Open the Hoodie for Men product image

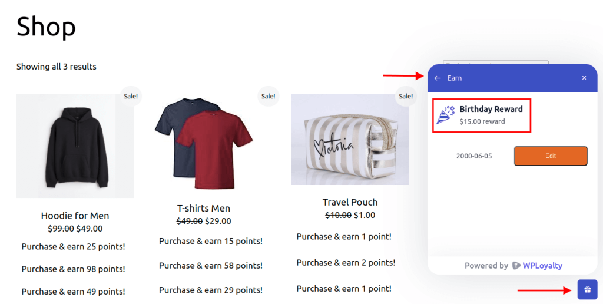75,146
